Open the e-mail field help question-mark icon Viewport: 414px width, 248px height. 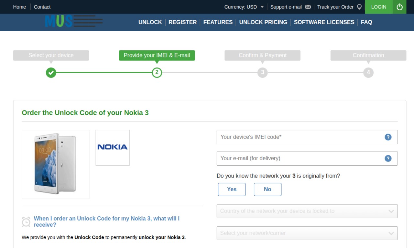click(x=388, y=158)
